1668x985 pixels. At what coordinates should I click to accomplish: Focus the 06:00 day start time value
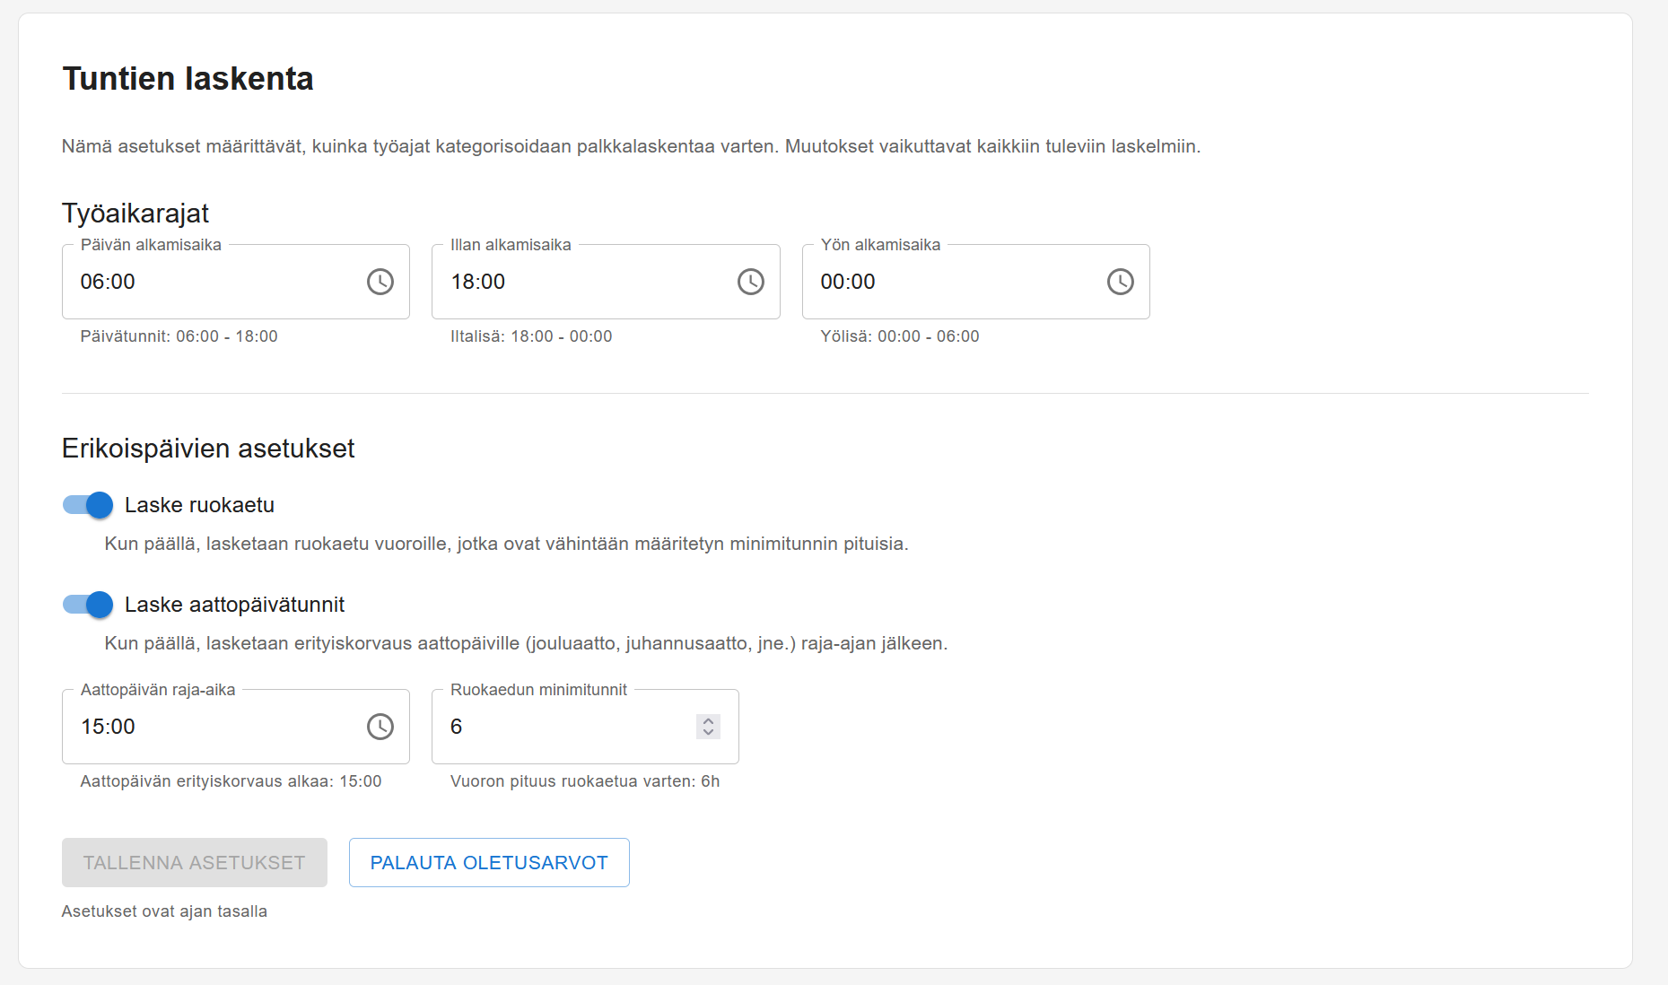(x=108, y=282)
